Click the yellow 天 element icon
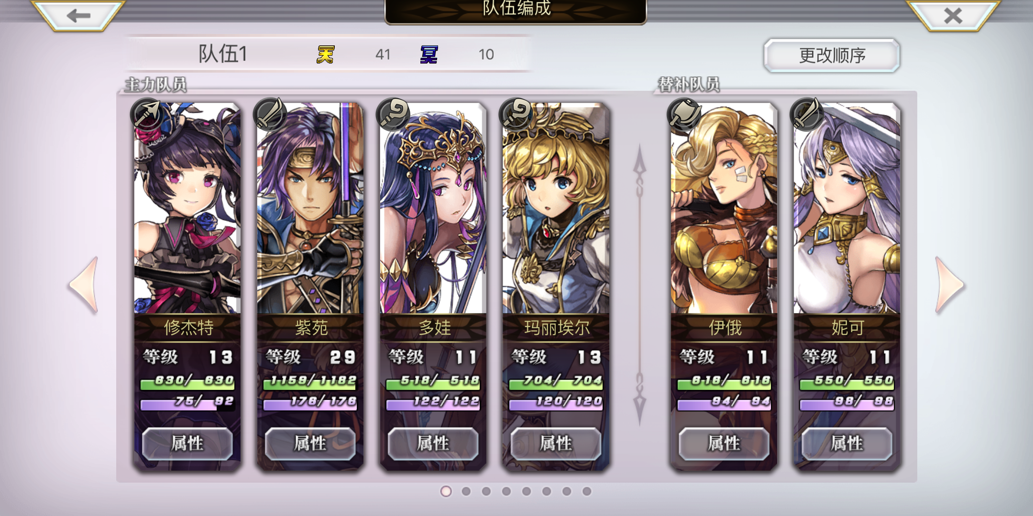The height and width of the screenshot is (516, 1033). [326, 54]
